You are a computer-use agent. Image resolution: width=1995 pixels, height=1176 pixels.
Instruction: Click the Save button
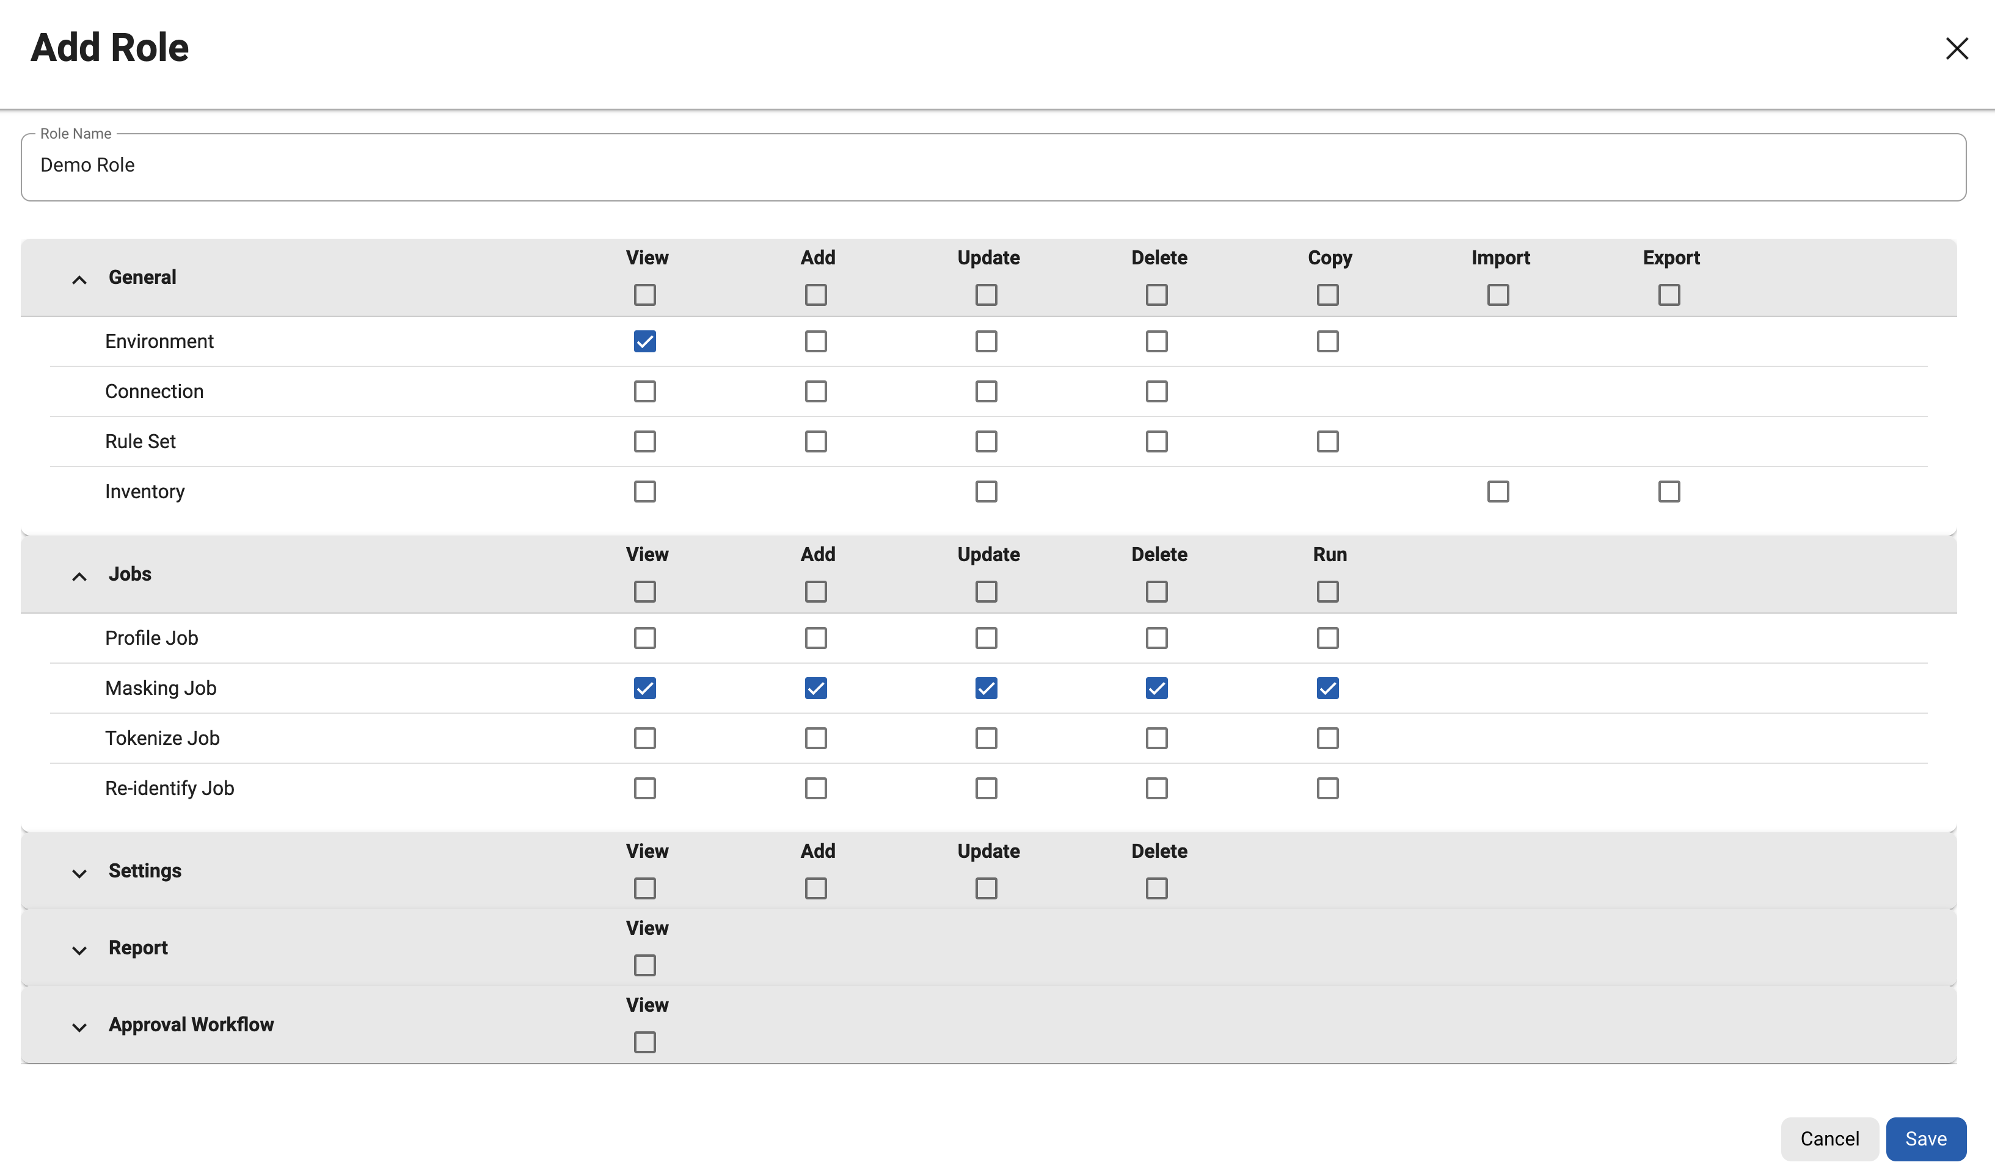click(x=1926, y=1139)
